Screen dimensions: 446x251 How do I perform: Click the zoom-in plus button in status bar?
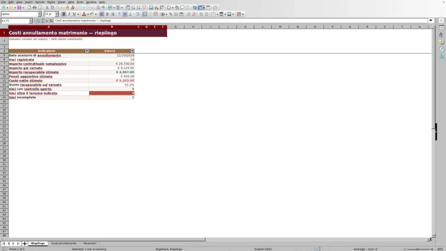(x=432, y=249)
